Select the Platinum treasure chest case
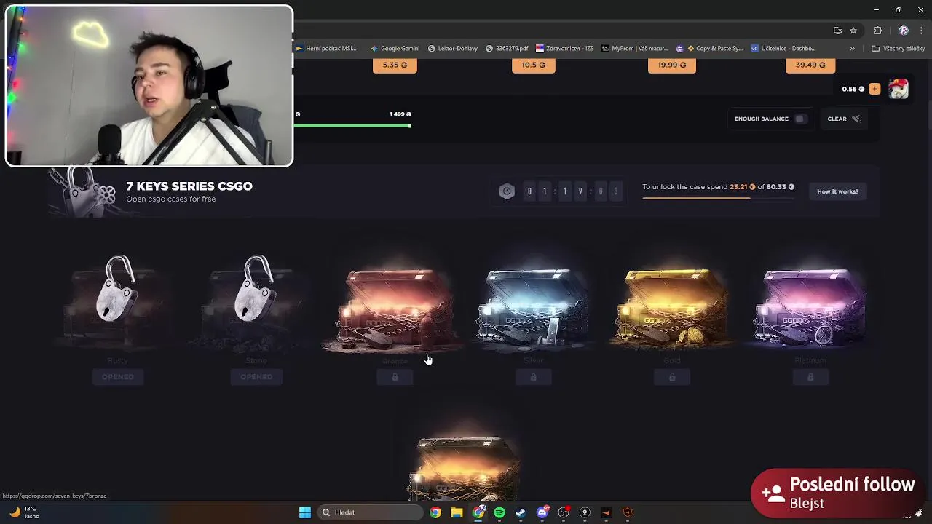 coord(810,309)
